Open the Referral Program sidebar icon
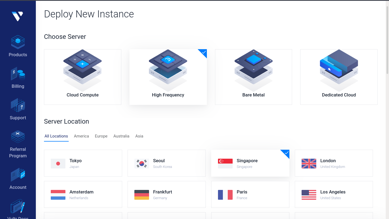 18,137
